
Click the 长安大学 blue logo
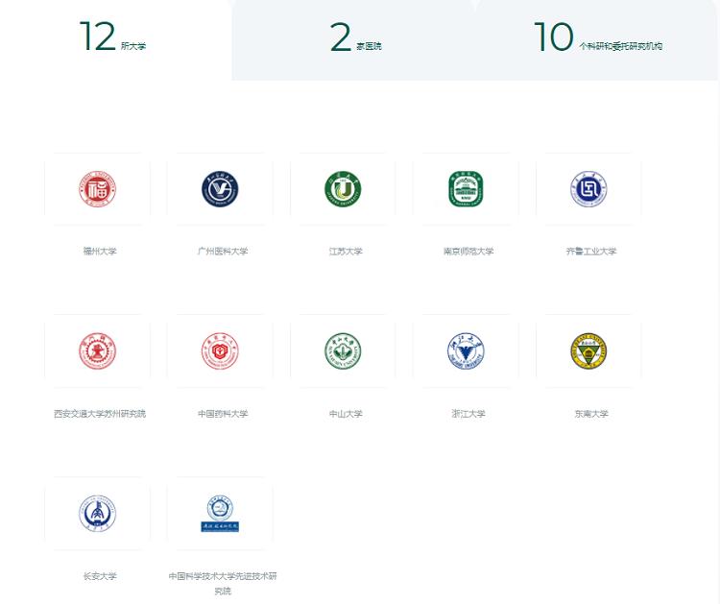tap(97, 513)
